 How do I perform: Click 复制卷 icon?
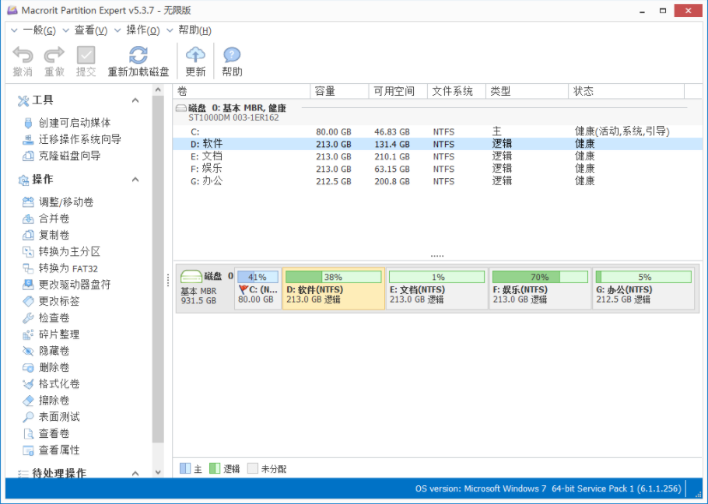coord(28,235)
